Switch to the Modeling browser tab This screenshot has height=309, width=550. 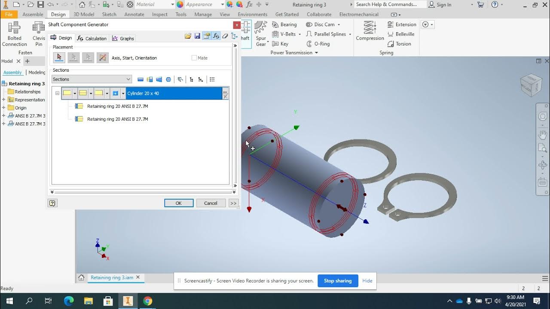click(x=37, y=73)
